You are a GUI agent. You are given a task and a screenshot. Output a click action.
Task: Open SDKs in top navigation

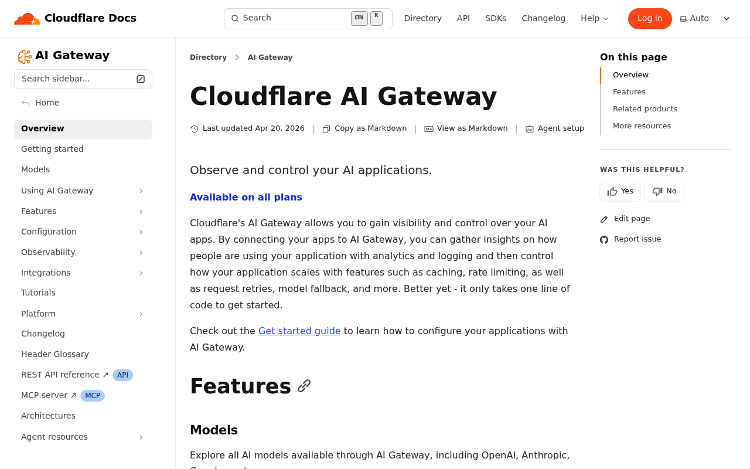496,18
